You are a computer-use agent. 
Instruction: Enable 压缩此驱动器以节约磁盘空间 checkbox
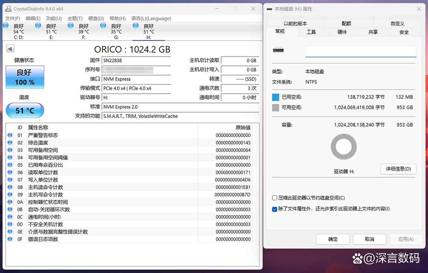coord(275,198)
